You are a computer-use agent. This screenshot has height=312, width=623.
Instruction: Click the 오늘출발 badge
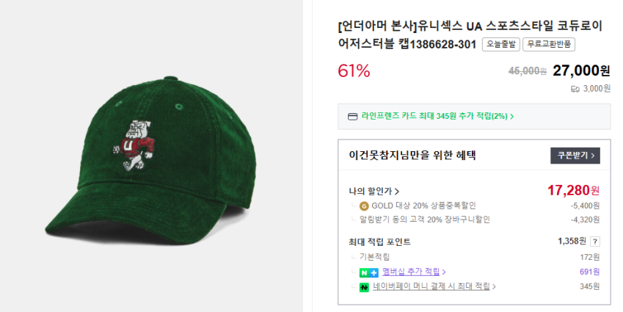pyautogui.click(x=500, y=45)
